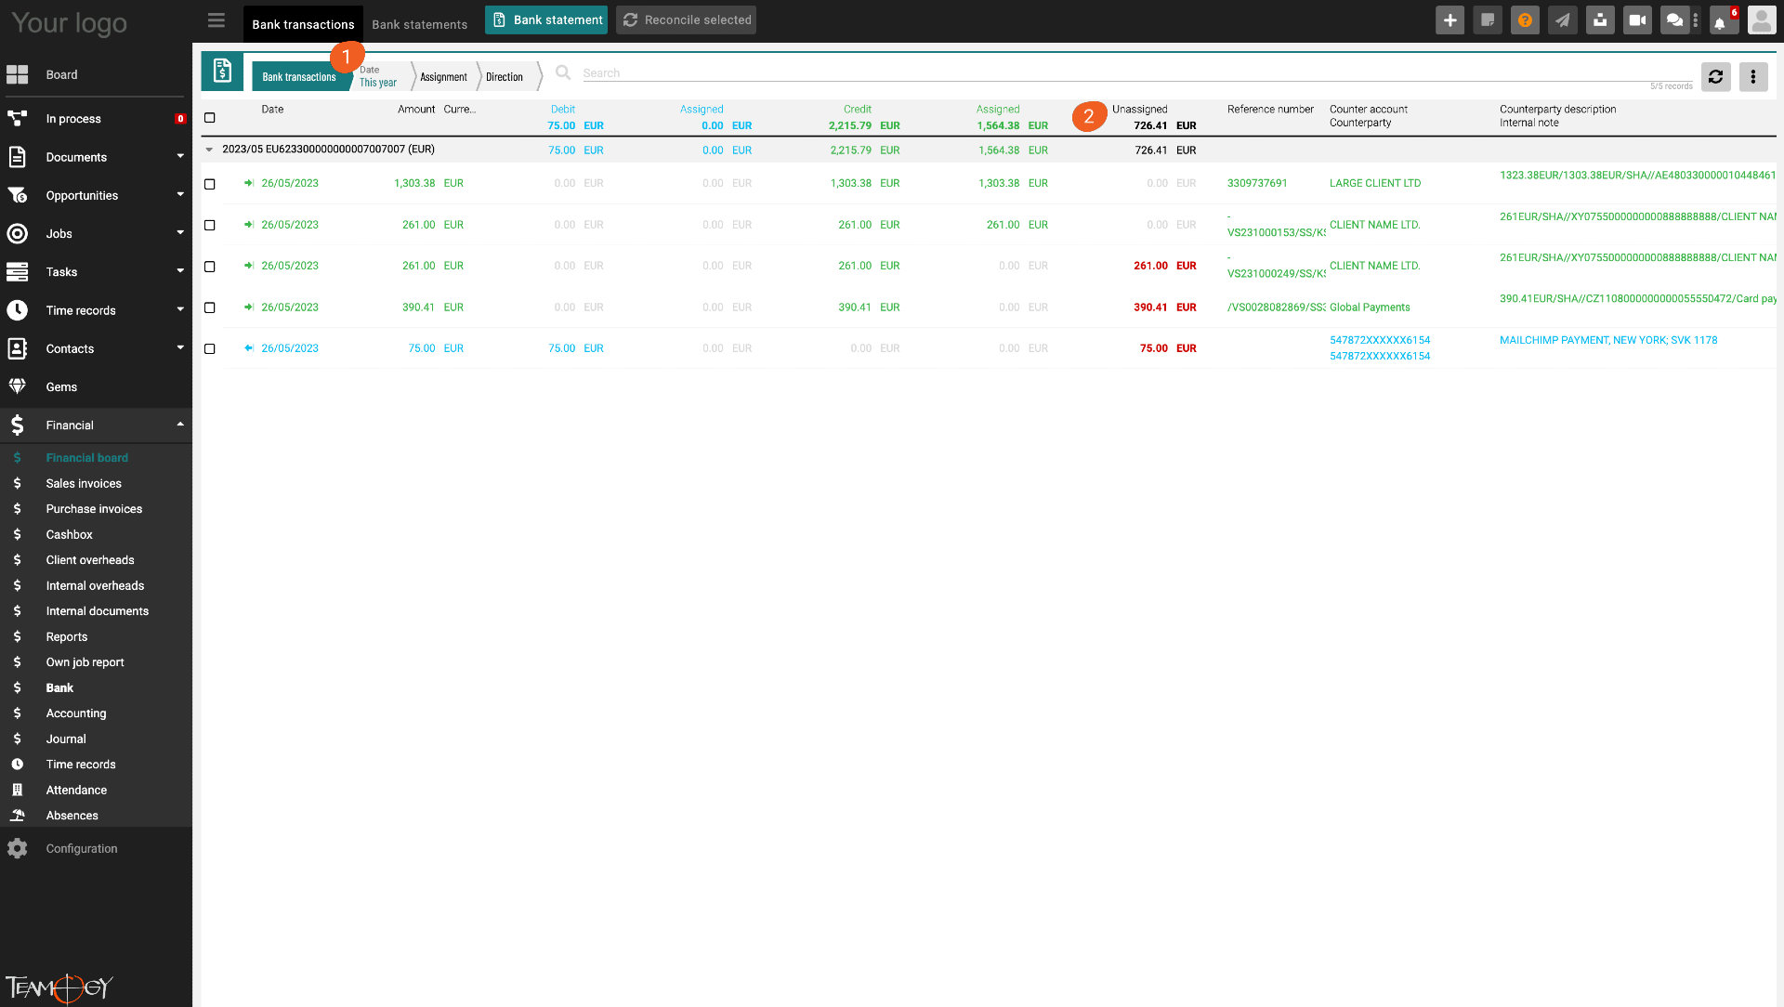Image resolution: width=1784 pixels, height=1007 pixels.
Task: Click the Financial board dollar icon
Action: pos(17,457)
